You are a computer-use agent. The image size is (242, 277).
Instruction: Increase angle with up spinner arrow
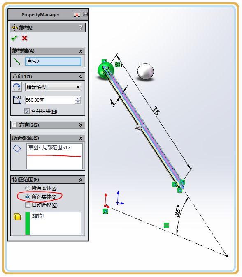click(78, 98)
